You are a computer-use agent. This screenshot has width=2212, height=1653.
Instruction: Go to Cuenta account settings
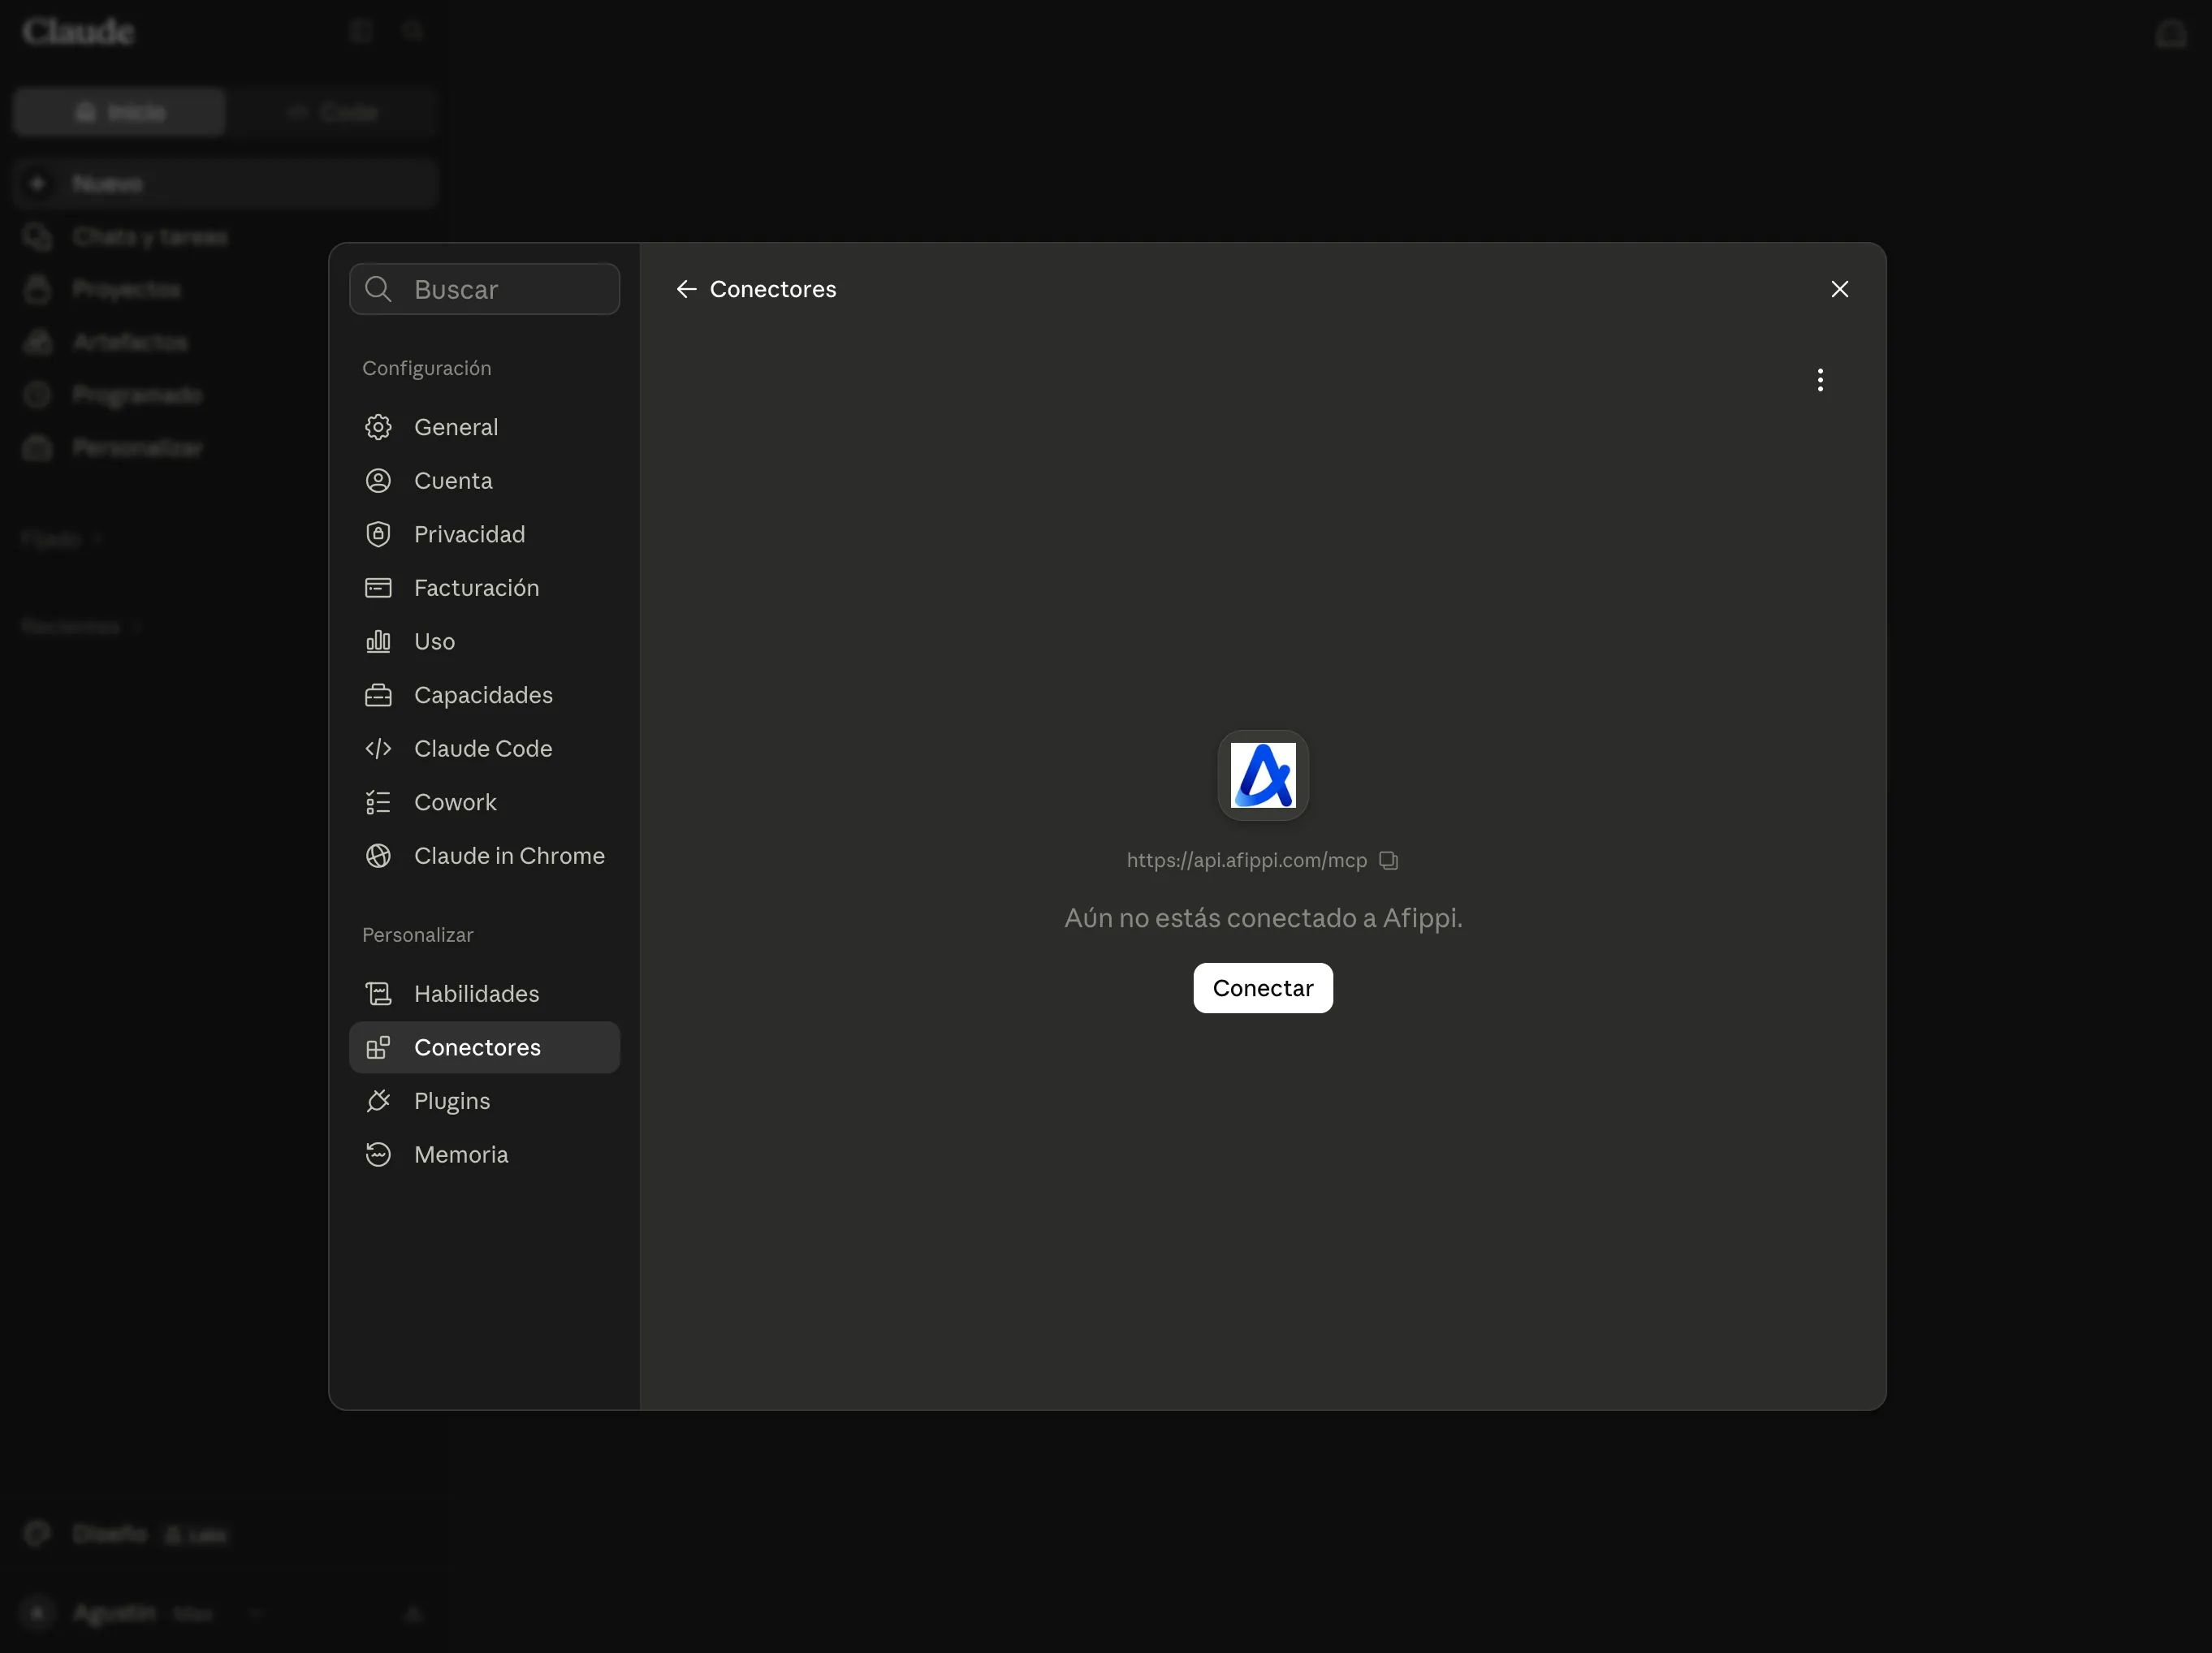484,481
